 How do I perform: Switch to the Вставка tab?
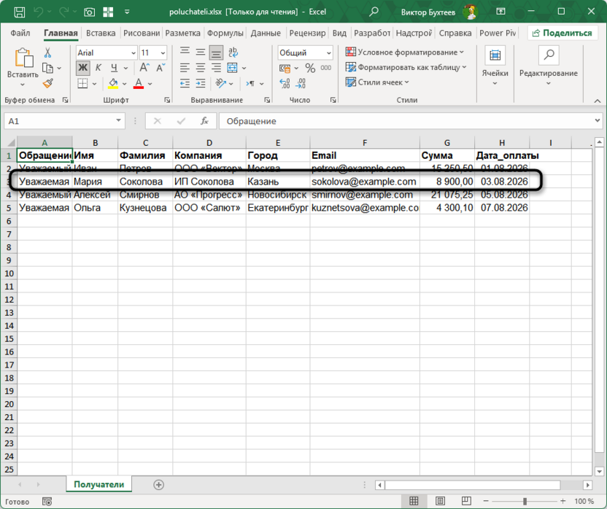pos(101,34)
